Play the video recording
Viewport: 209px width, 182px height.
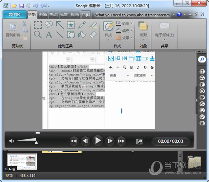[98, 141]
